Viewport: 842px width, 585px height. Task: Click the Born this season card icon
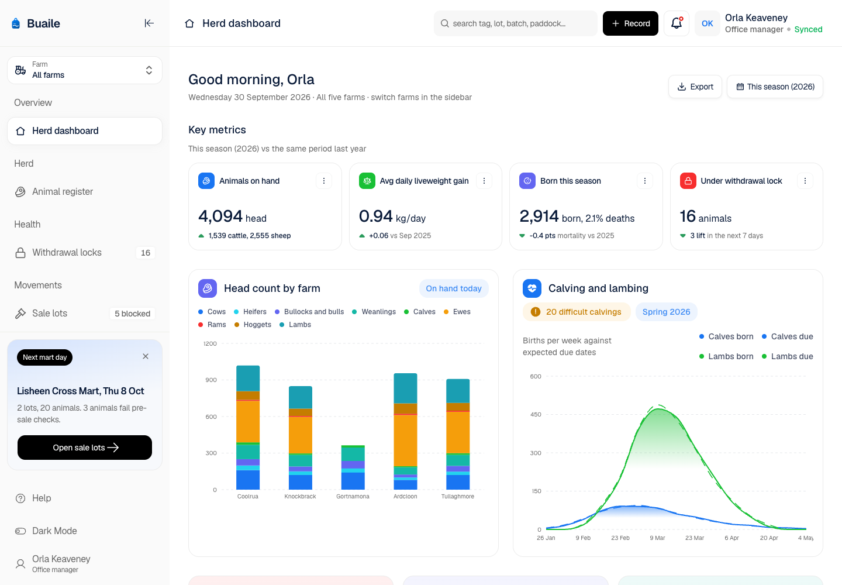point(527,181)
